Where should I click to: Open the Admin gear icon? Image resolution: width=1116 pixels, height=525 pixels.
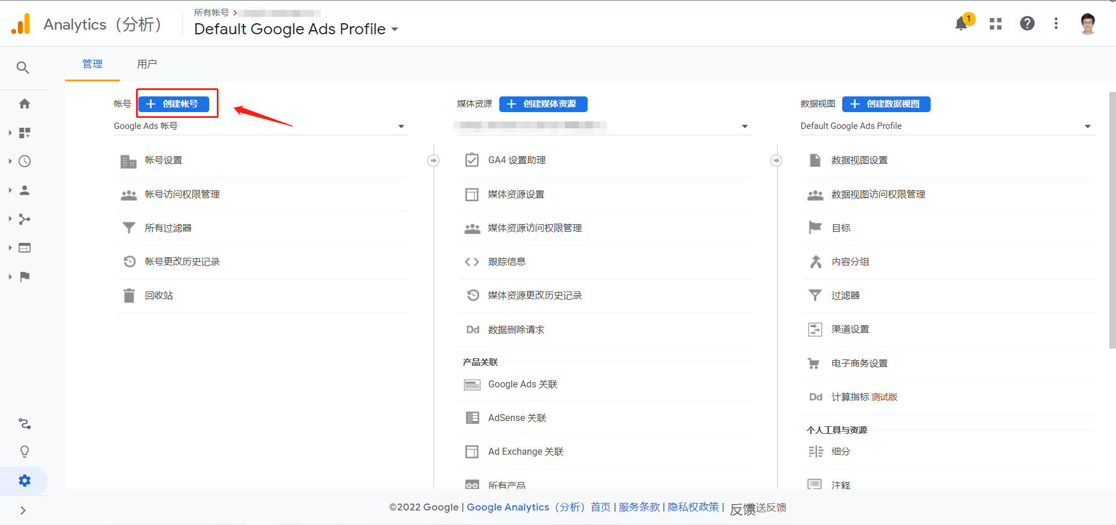(x=24, y=481)
